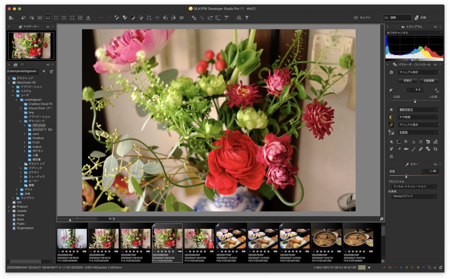450x279 pixels.
Task: Click the 自動調整 auto adjust button
Action: tap(429, 81)
